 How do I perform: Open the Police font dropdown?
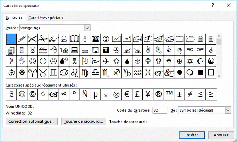coord(87,28)
